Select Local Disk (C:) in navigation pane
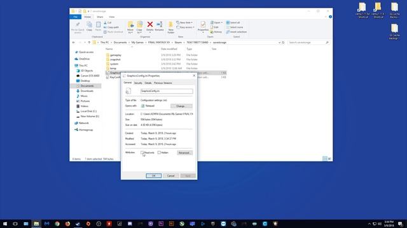This screenshot has width=407, height=228. (88, 111)
